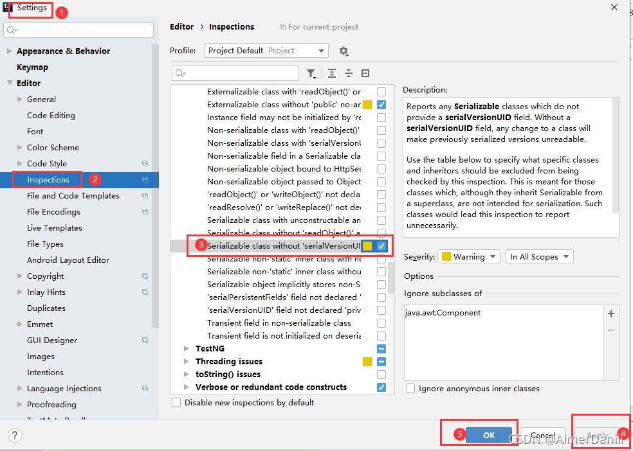Select 'Serializable non-static inner class without' row
Image resolution: width=633 pixels, height=451 pixels.
coord(284,272)
